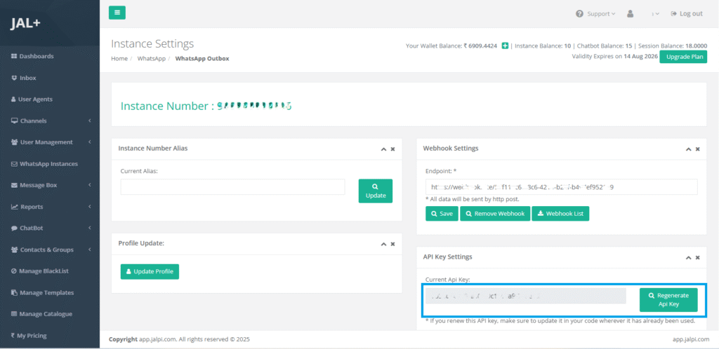Collapse the API Key Settings panel
719x349 pixels.
(x=687, y=257)
